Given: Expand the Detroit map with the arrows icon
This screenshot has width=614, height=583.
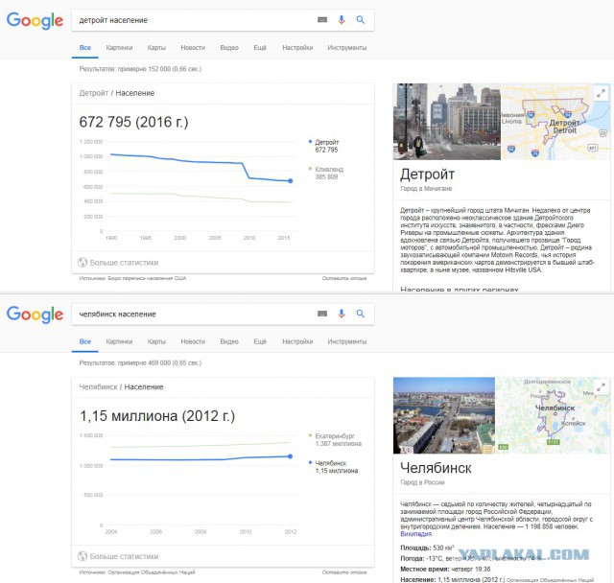Looking at the screenshot, I should [601, 93].
